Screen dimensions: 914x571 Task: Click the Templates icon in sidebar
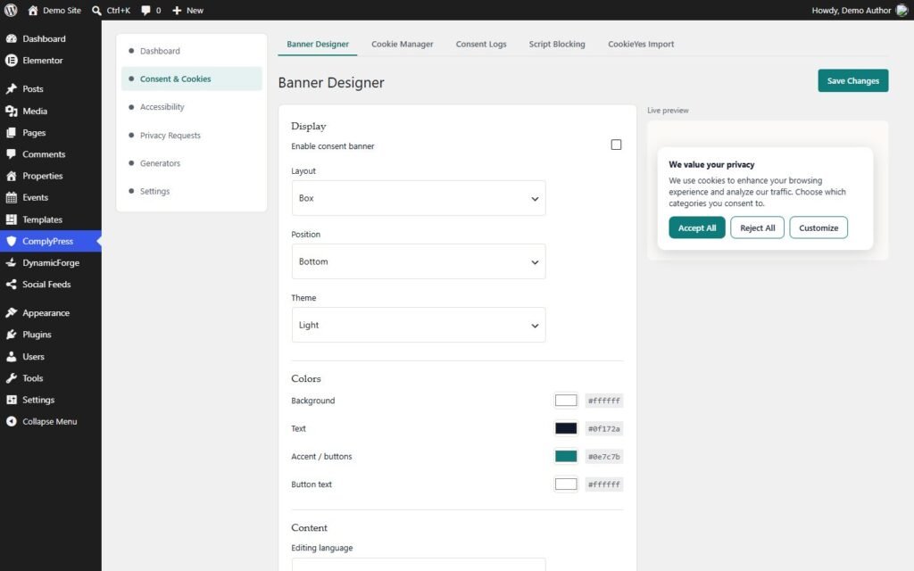[11, 219]
